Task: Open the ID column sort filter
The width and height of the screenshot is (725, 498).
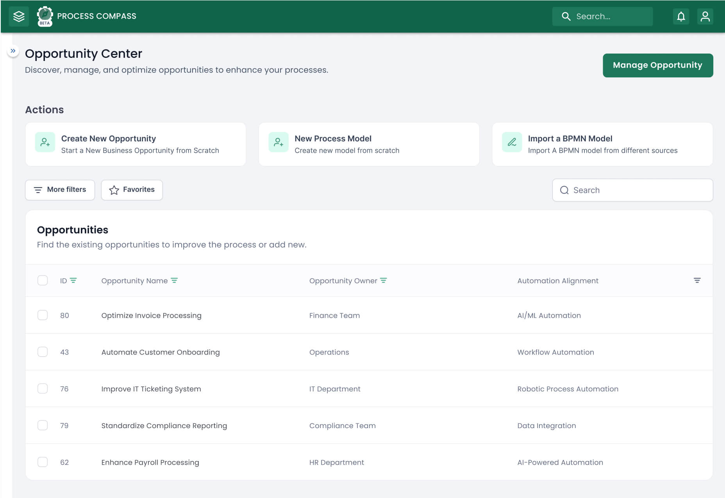Action: 73,280
